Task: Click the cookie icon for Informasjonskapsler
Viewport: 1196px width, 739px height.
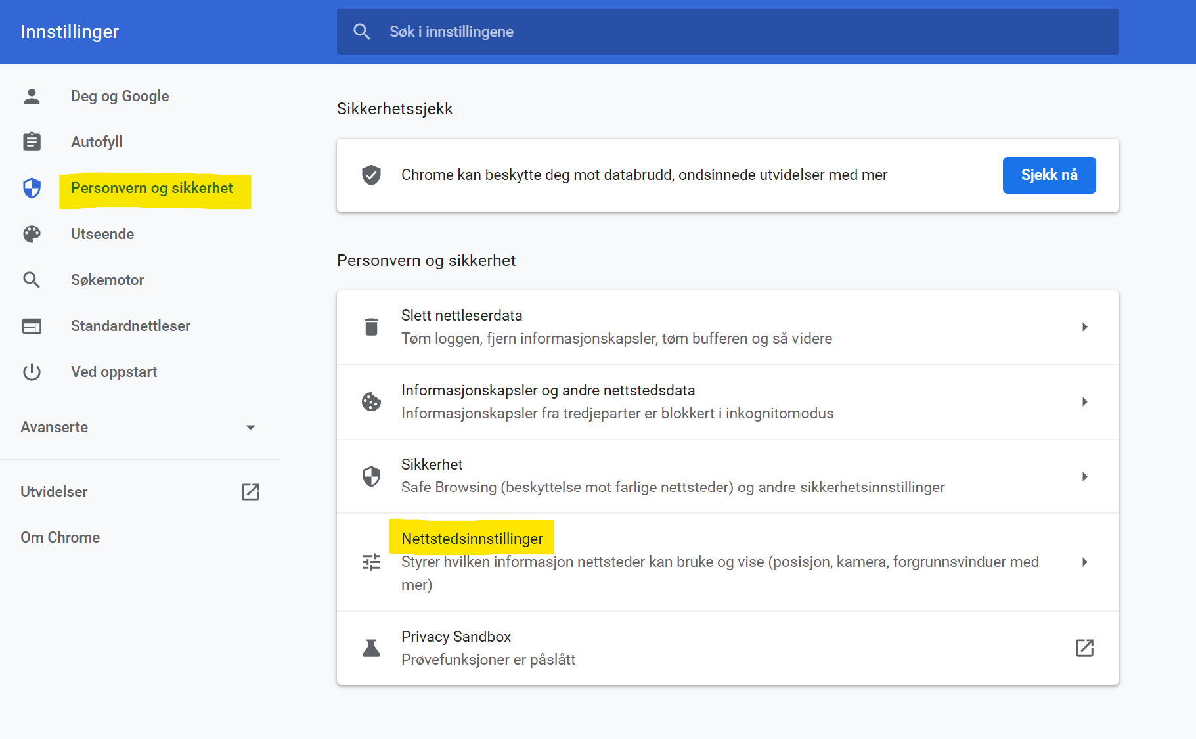Action: (371, 401)
